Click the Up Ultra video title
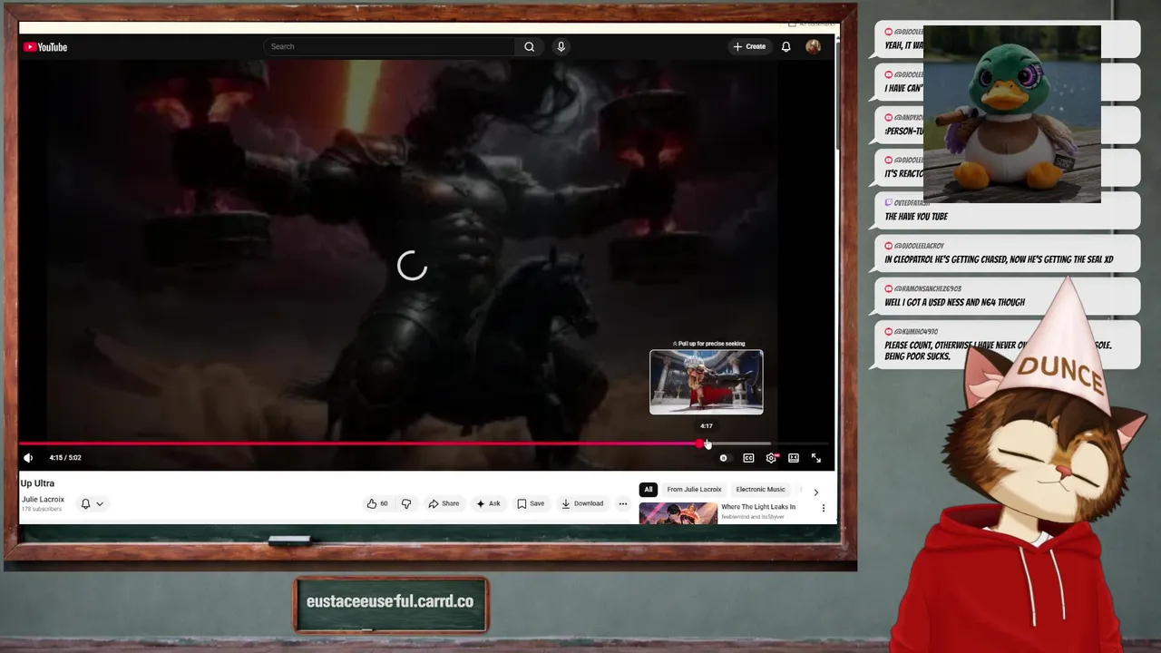The image size is (1161, 653). click(37, 483)
